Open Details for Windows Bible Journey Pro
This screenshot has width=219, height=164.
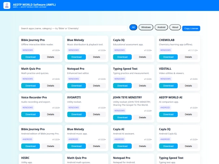point(51,57)
